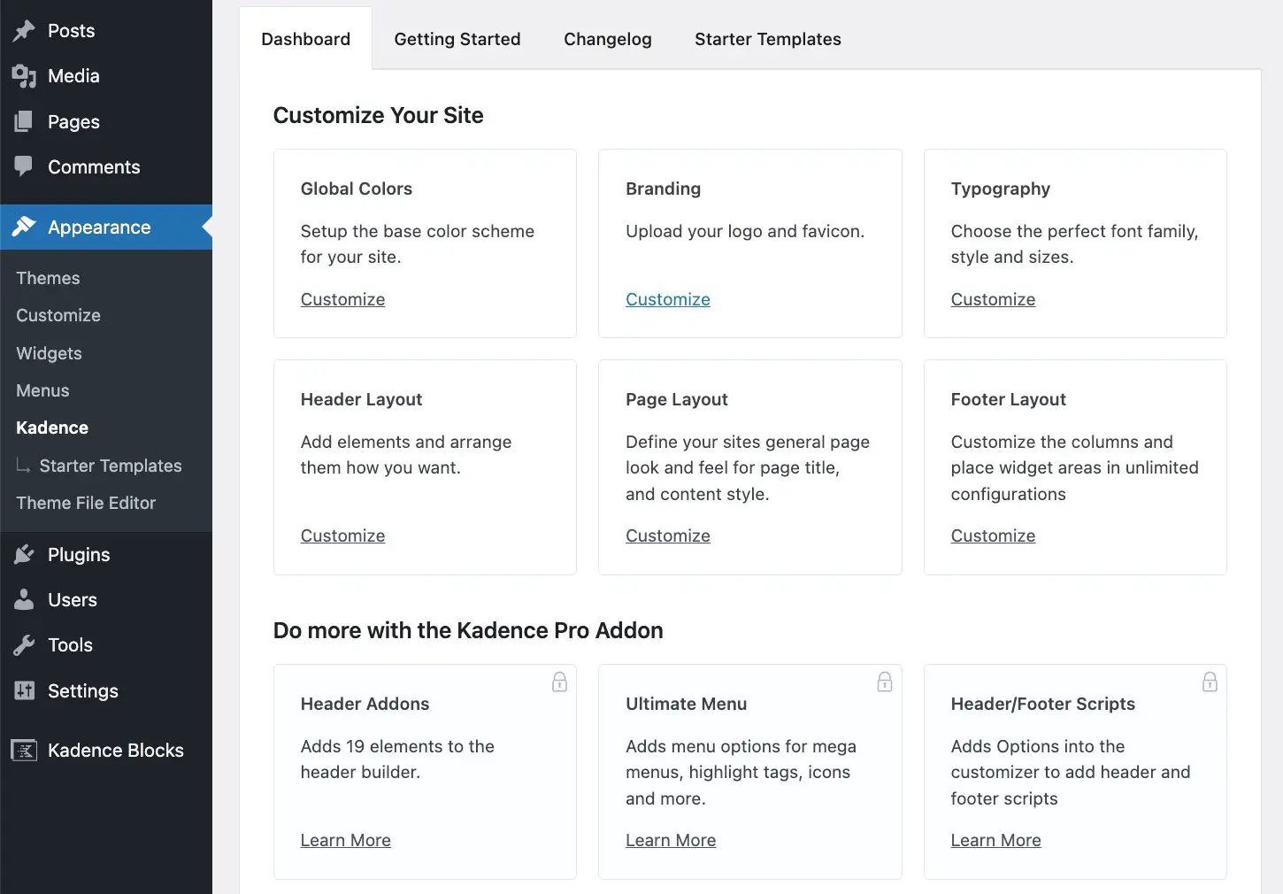The image size is (1283, 894).
Task: Click the lock icon on Header Addons card
Action: [x=559, y=682]
